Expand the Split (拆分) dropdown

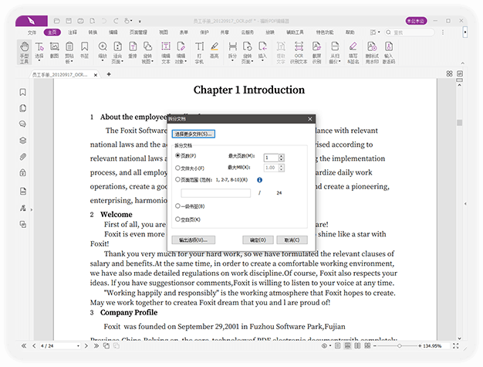point(232,61)
